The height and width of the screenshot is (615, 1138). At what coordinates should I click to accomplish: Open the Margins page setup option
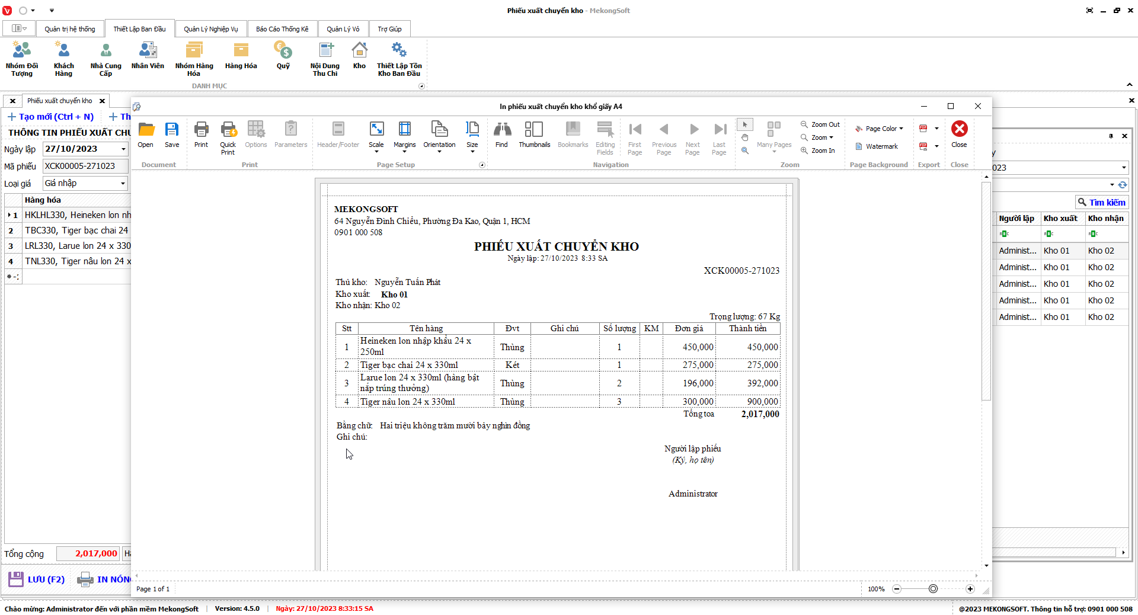[x=404, y=134]
